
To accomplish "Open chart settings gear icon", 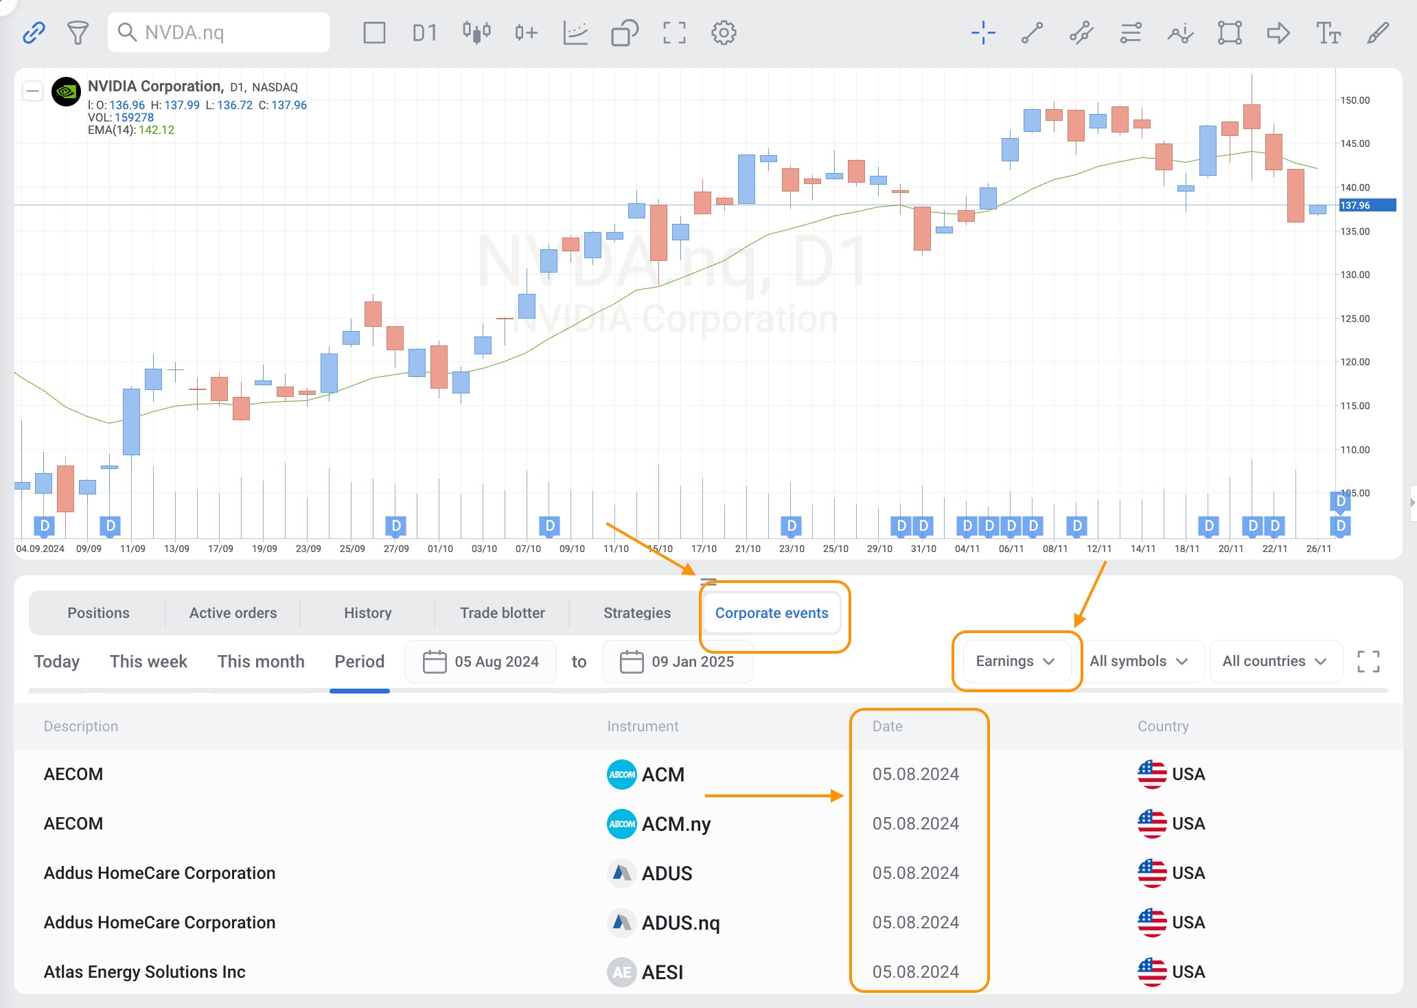I will point(724,32).
